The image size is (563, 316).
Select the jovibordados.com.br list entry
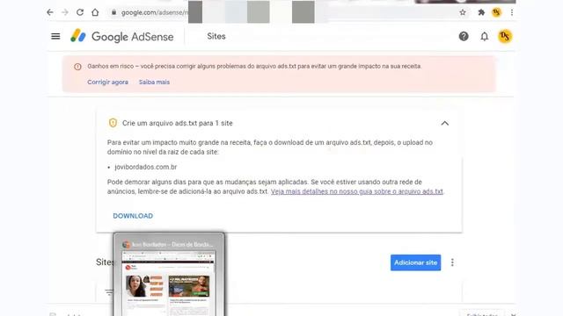146,167
